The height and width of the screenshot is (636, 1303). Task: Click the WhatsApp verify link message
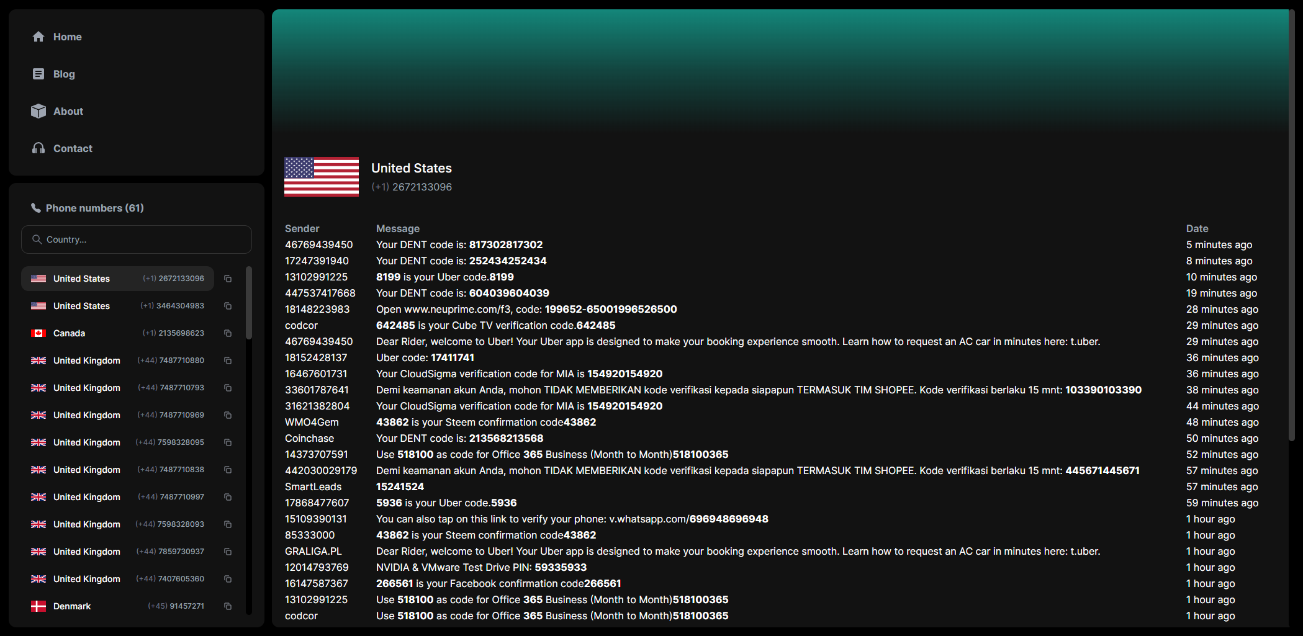572,519
